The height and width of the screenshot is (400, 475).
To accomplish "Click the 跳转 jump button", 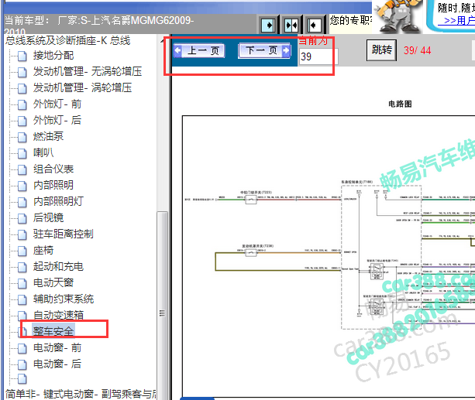I will 382,50.
